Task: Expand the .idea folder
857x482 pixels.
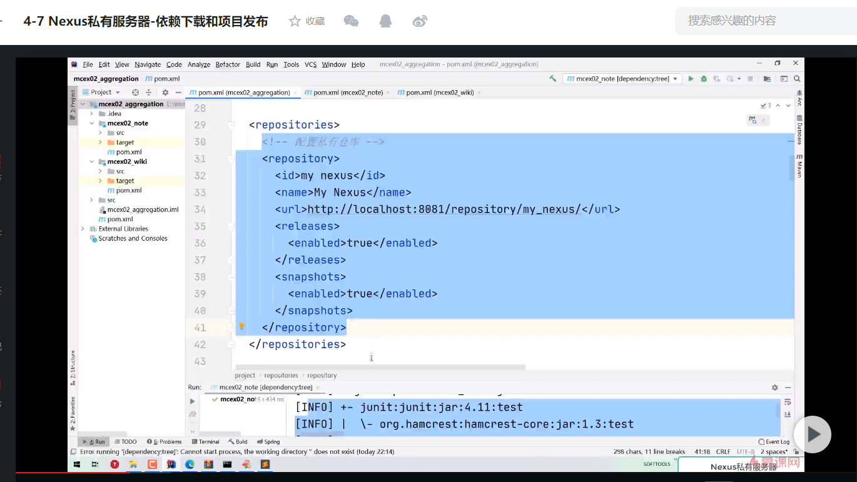Action: [x=92, y=114]
